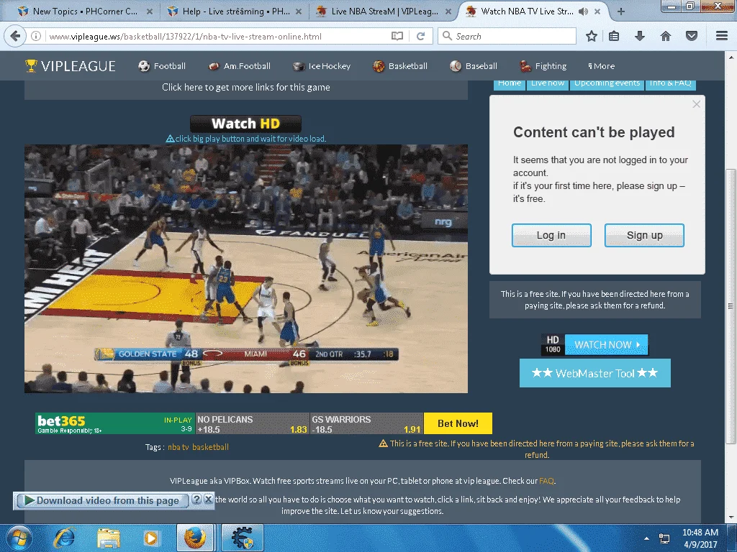Reload the page with refresh icon
This screenshot has width=737, height=552.
tap(420, 36)
